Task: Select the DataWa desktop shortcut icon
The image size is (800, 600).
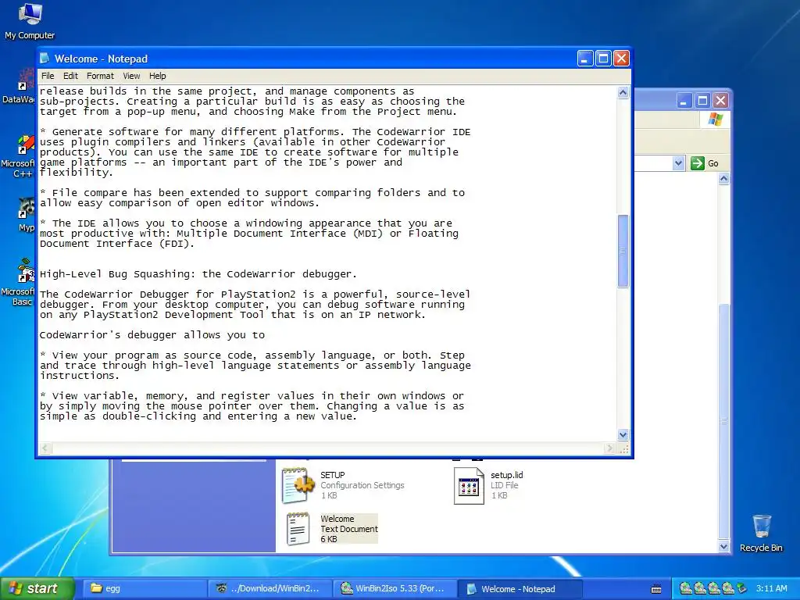Action: [20, 87]
